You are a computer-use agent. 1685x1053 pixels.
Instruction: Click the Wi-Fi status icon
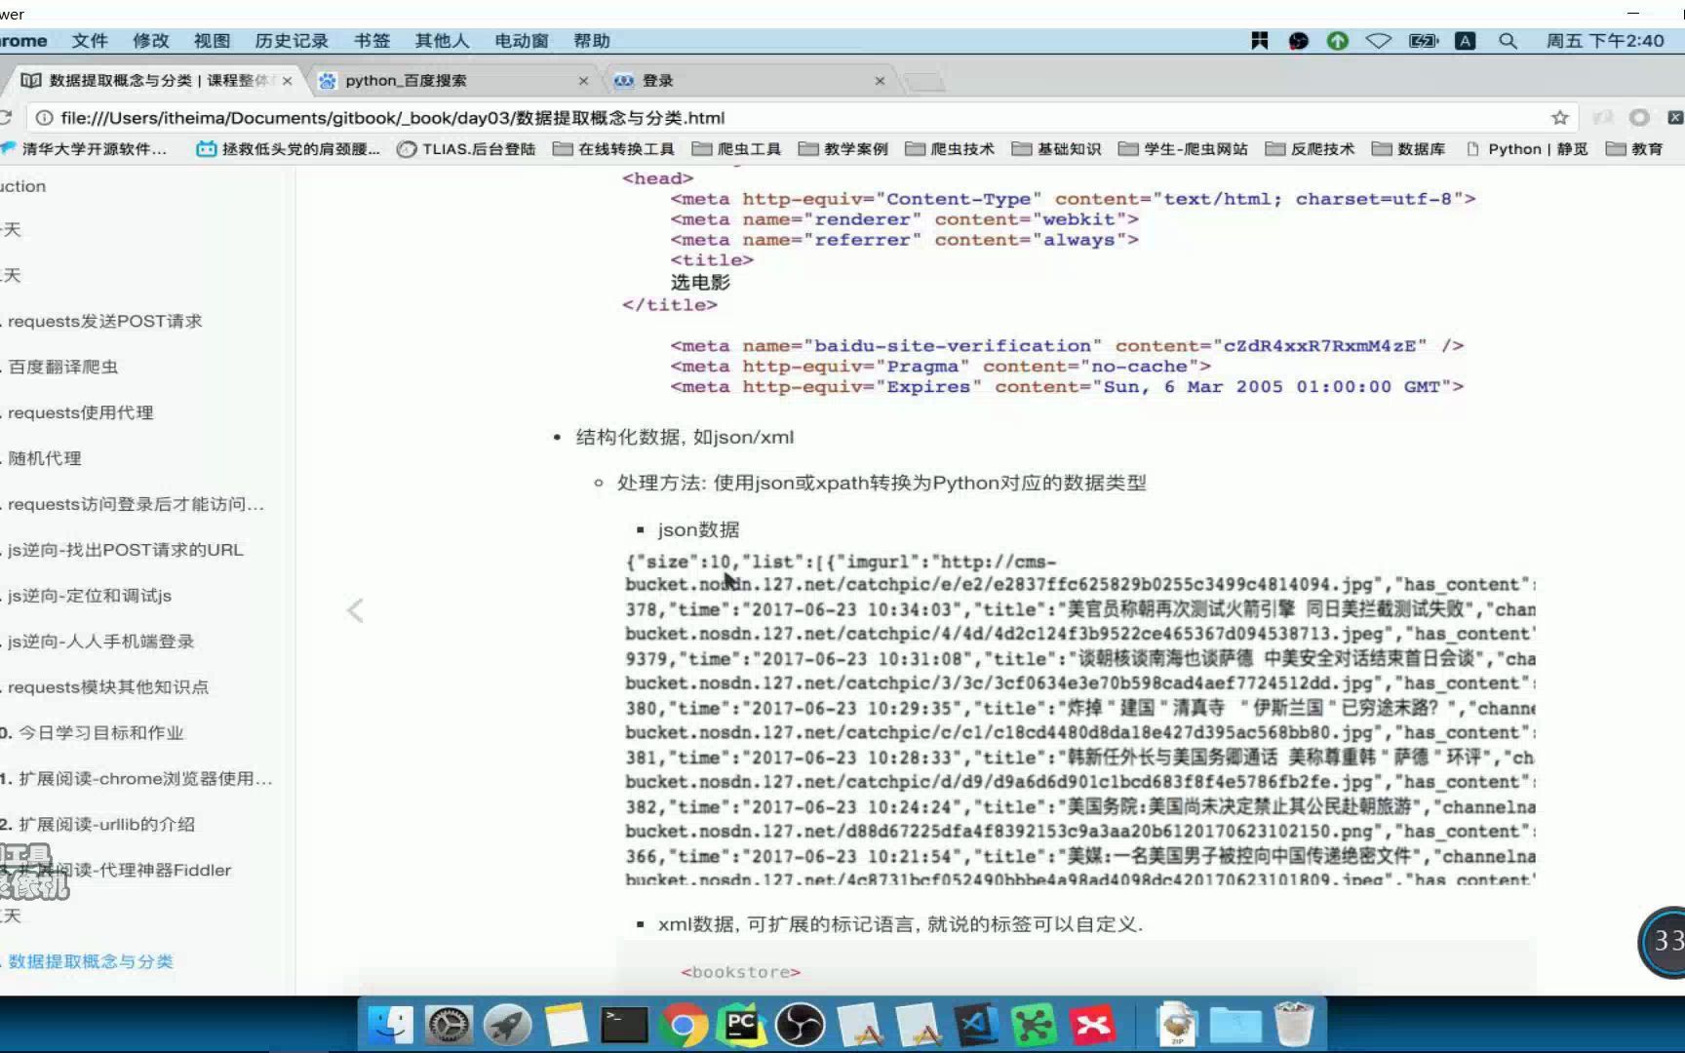pos(1378,41)
